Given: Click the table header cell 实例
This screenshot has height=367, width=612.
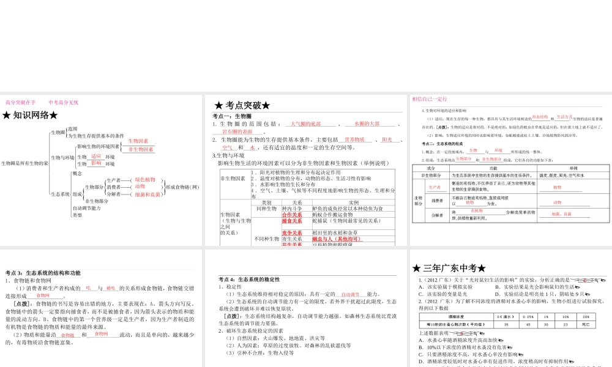Looking at the screenshot, I should pyautogui.click(x=354, y=203).
